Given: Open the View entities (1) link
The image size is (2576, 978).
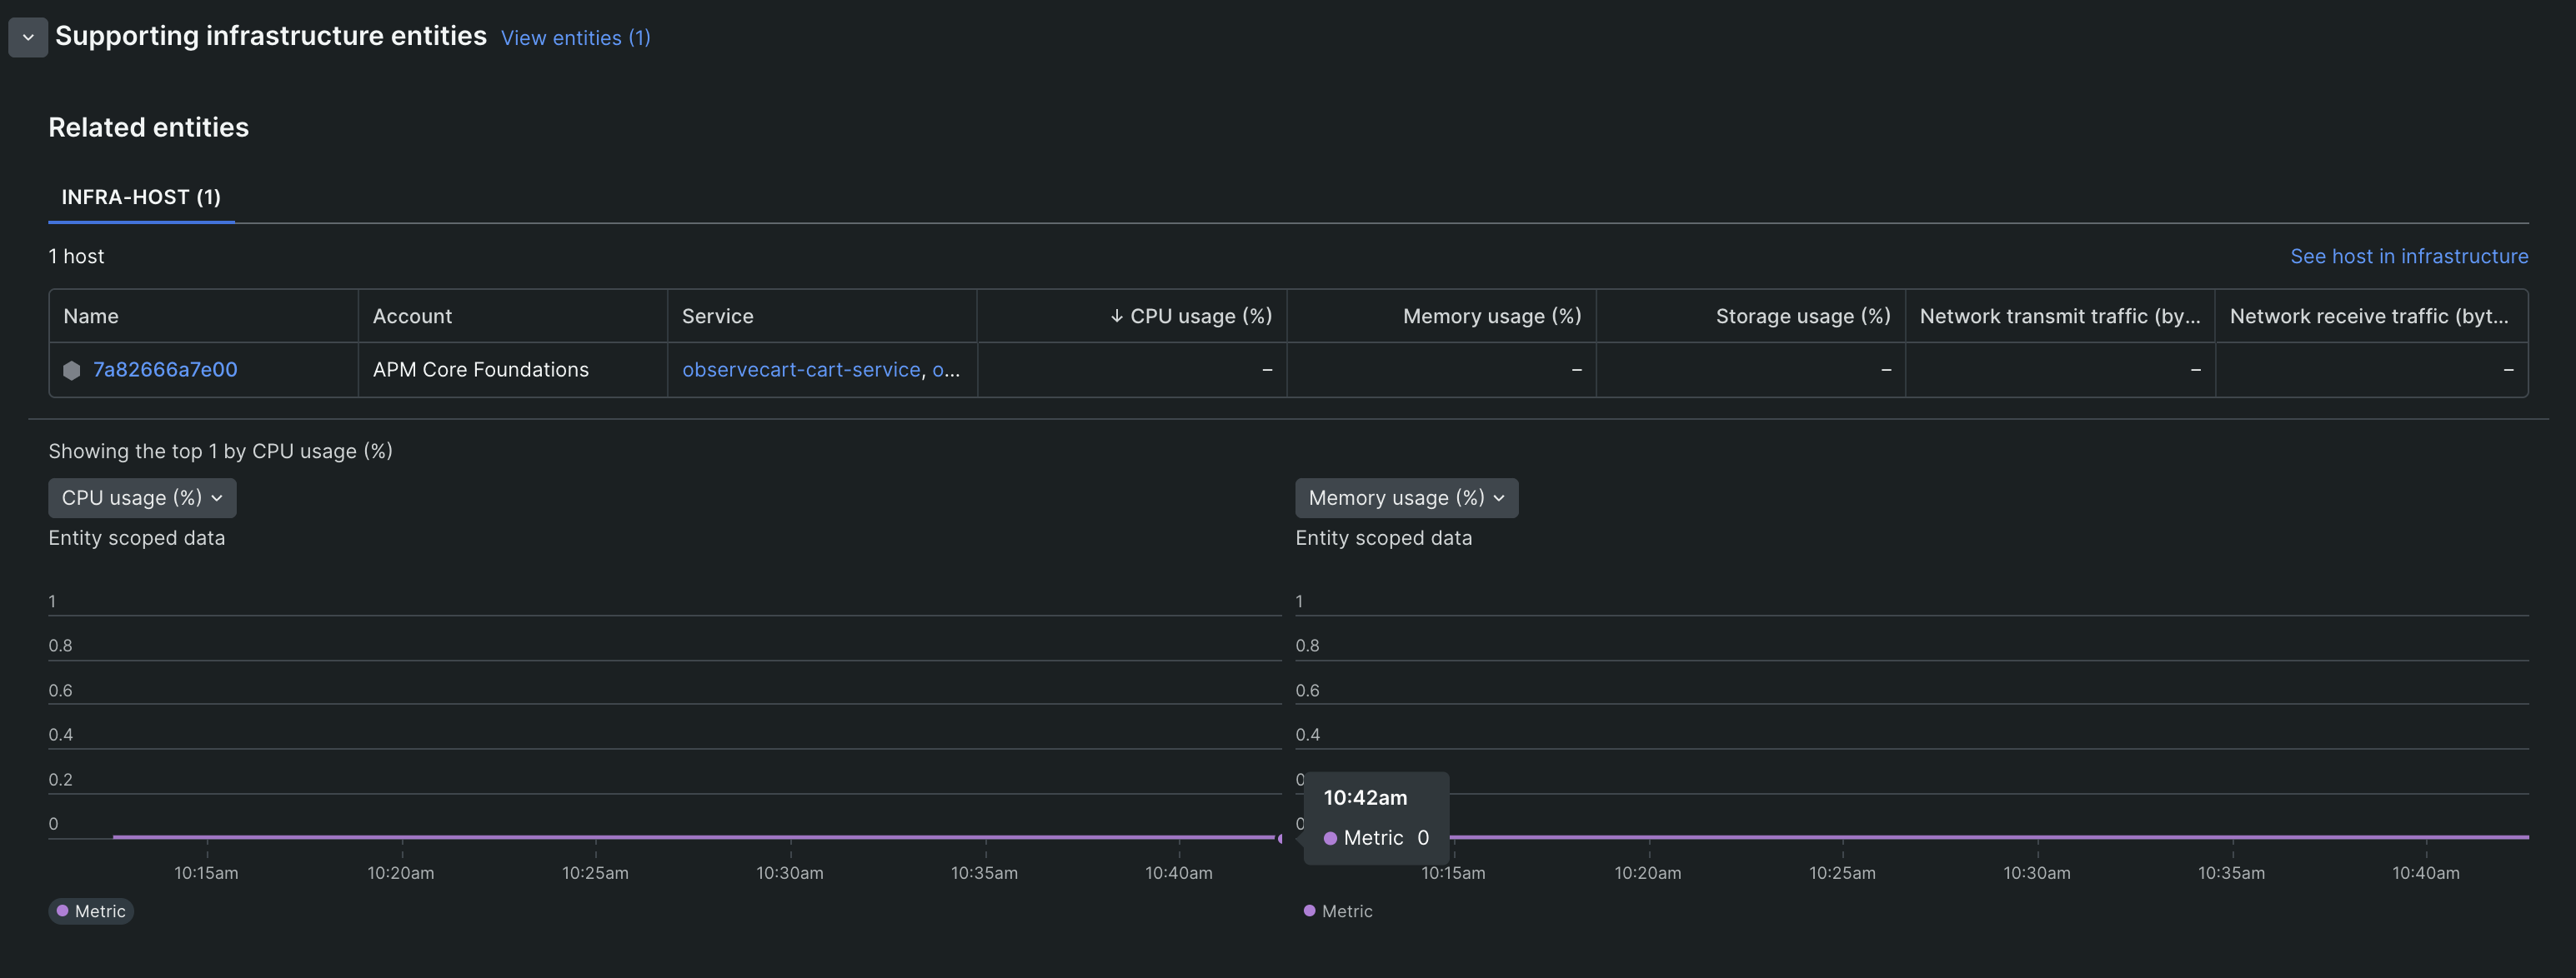Looking at the screenshot, I should [x=575, y=38].
